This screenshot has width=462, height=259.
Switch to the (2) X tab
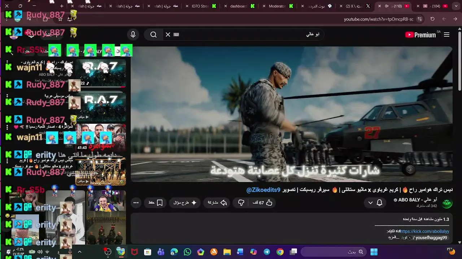click(356, 6)
